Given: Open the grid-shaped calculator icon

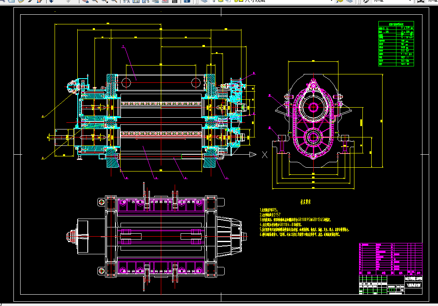Looking at the screenshot, I should (175, 1).
